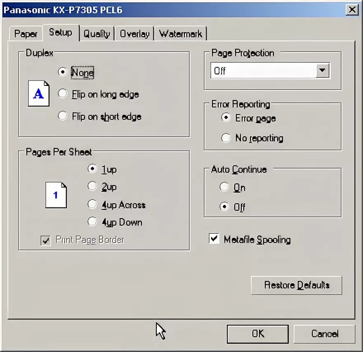Select the Setup tab
The width and height of the screenshot is (363, 352).
(x=61, y=33)
